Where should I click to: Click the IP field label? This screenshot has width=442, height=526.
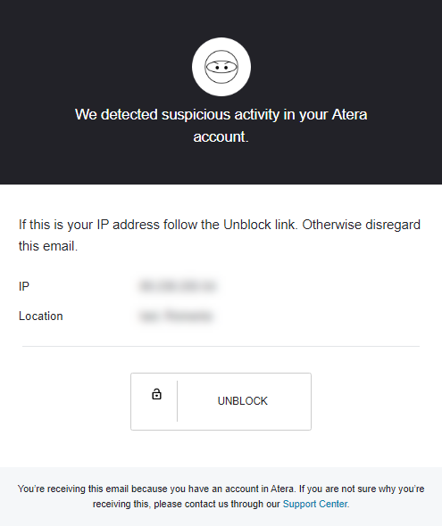coord(24,286)
